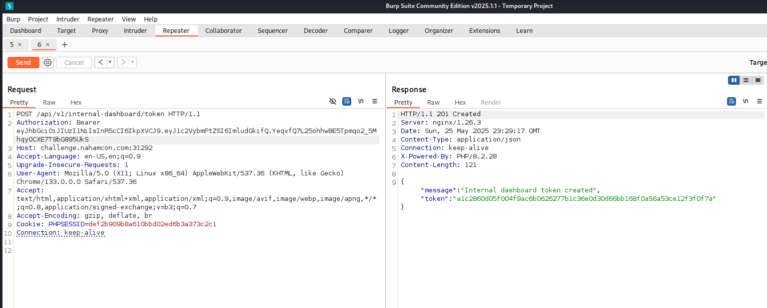Click the Authorization: Bearer header line

pyautogui.click(x=58, y=123)
